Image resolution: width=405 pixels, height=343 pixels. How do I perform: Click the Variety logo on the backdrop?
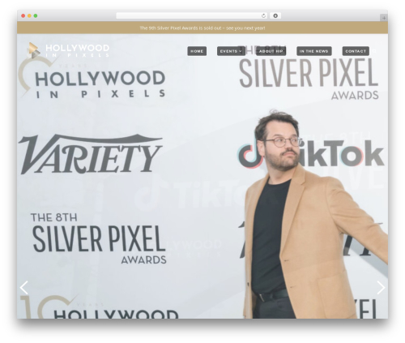click(91, 154)
